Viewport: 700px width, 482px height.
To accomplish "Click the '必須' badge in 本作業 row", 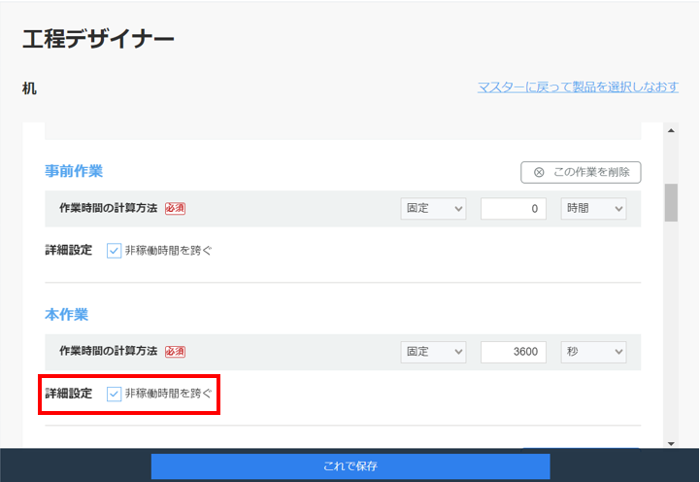I will (x=175, y=352).
